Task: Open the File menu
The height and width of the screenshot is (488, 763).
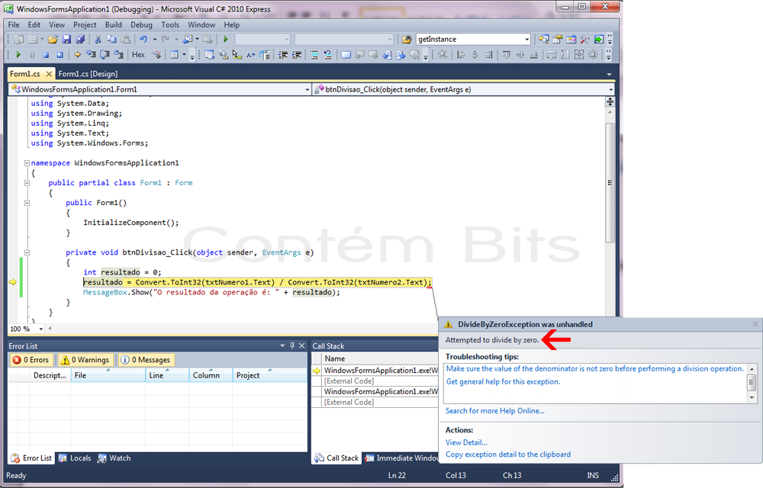Action: point(14,25)
